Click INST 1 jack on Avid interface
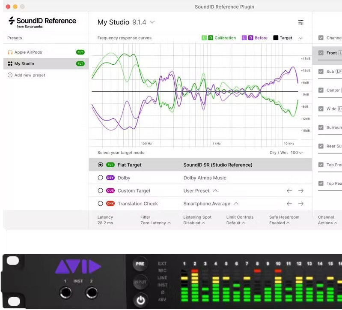This screenshot has width=342, height=310. point(65,293)
